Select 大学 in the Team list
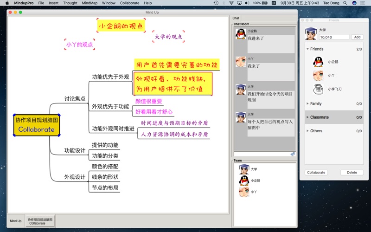Screen dimensions: 371x232 tap(248, 169)
